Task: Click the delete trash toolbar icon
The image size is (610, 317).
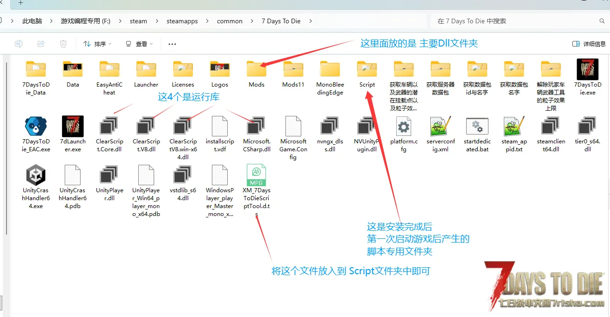Action: (x=63, y=44)
